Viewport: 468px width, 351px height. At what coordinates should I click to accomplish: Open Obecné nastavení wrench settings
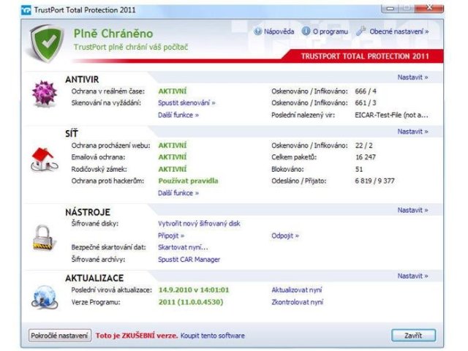[x=393, y=32]
